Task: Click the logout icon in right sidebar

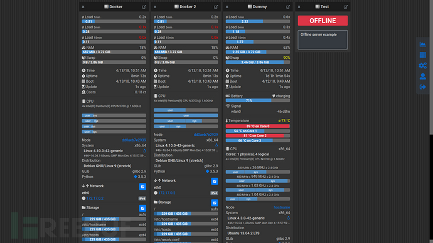Action: pos(422,87)
